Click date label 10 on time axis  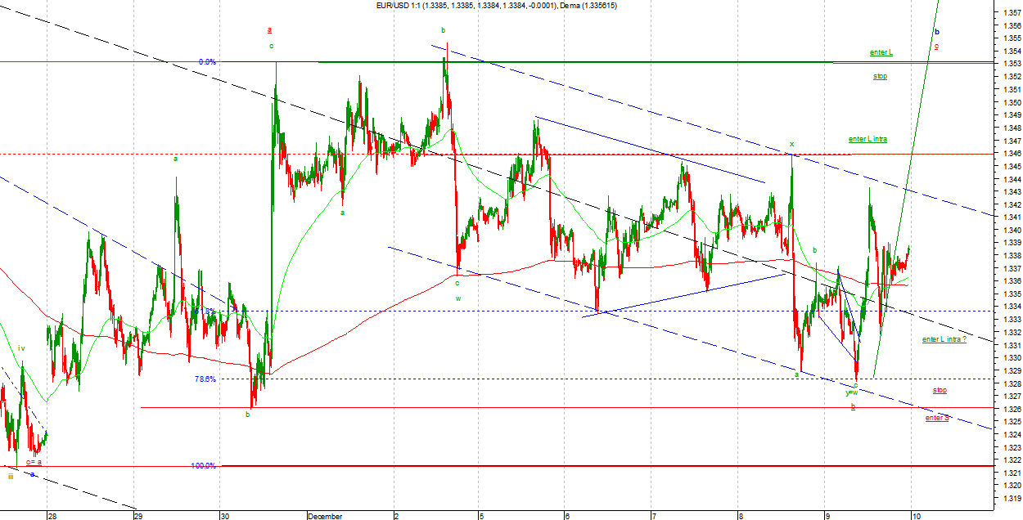917,516
